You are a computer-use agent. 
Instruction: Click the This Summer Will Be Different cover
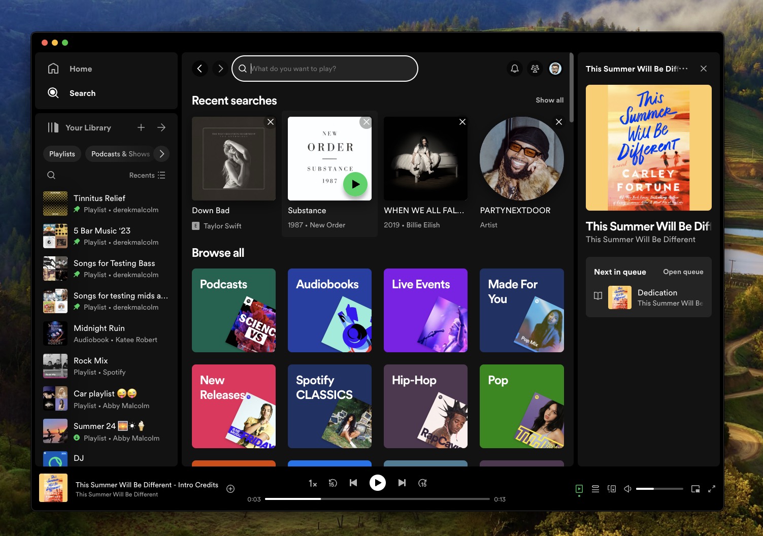649,148
